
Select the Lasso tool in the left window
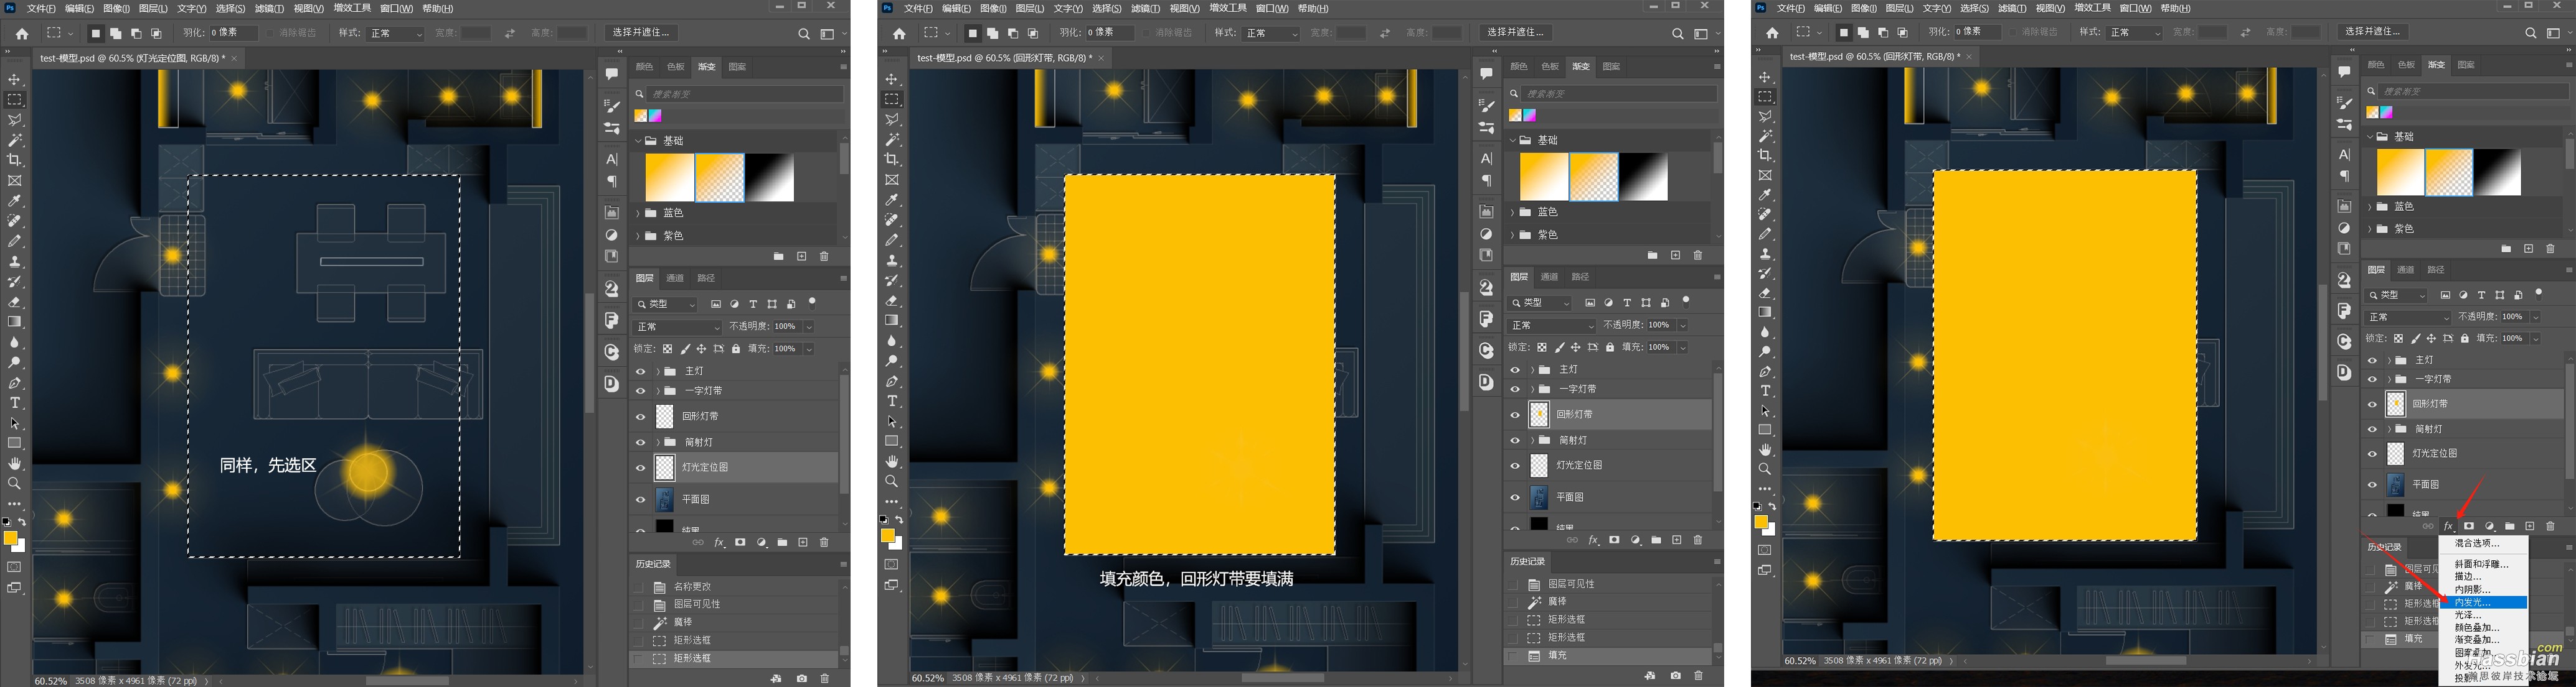pyautogui.click(x=15, y=120)
